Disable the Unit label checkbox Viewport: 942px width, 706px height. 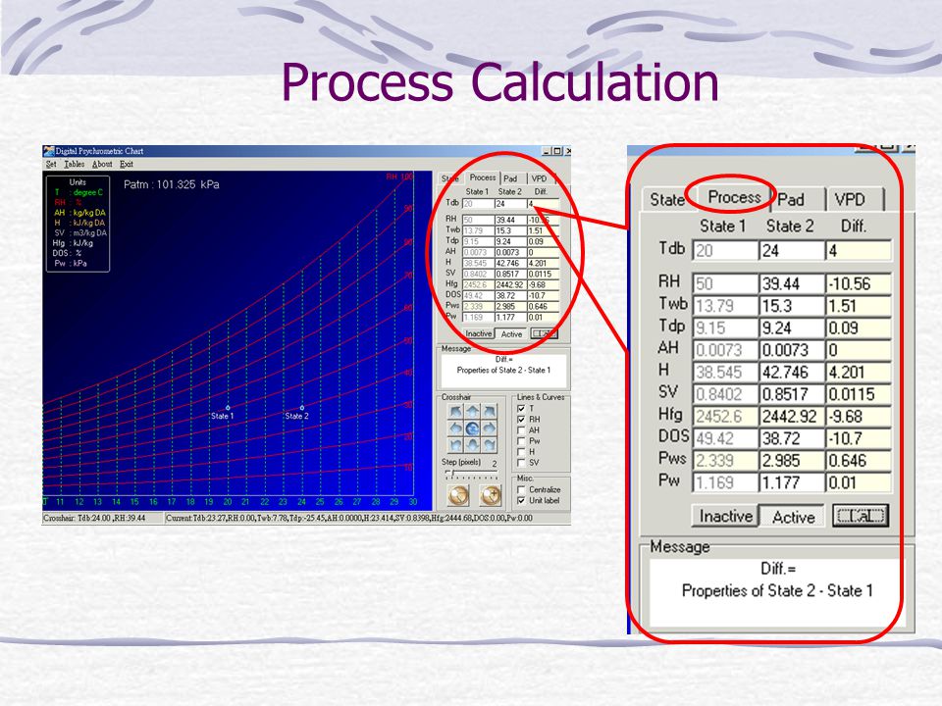[x=521, y=500]
